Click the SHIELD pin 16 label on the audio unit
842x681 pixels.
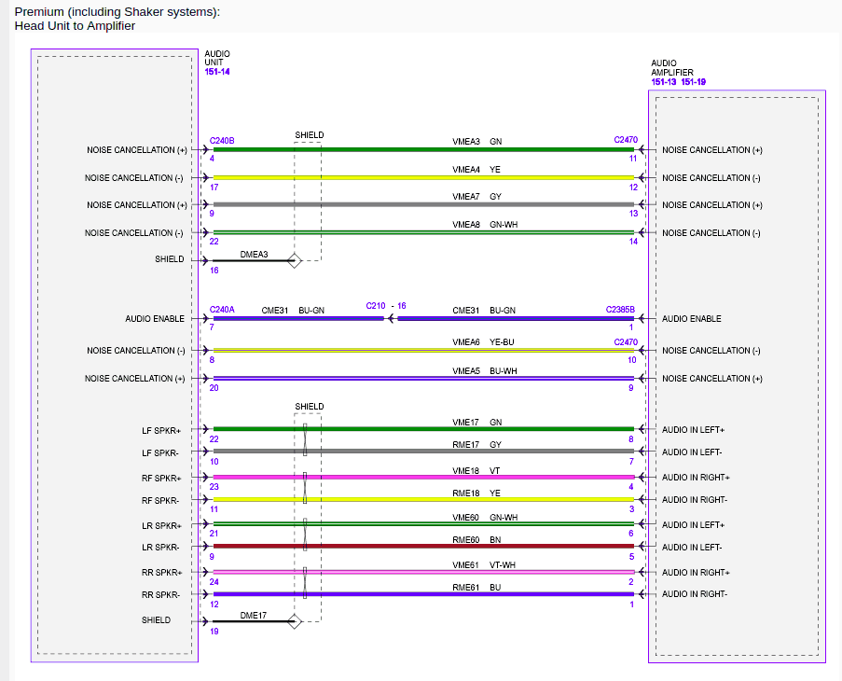click(x=170, y=259)
